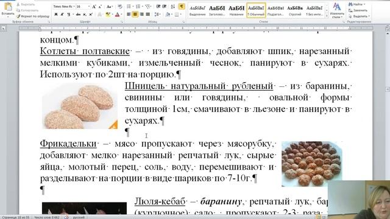Select the breaded cutlets image
Image resolution: width=390 pixels, height=219 pixels.
[x=80, y=106]
